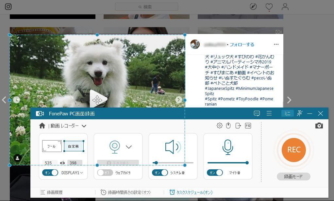Click the #JapaneseSpitz hashtag
This screenshot has height=201, width=334.
point(219,88)
